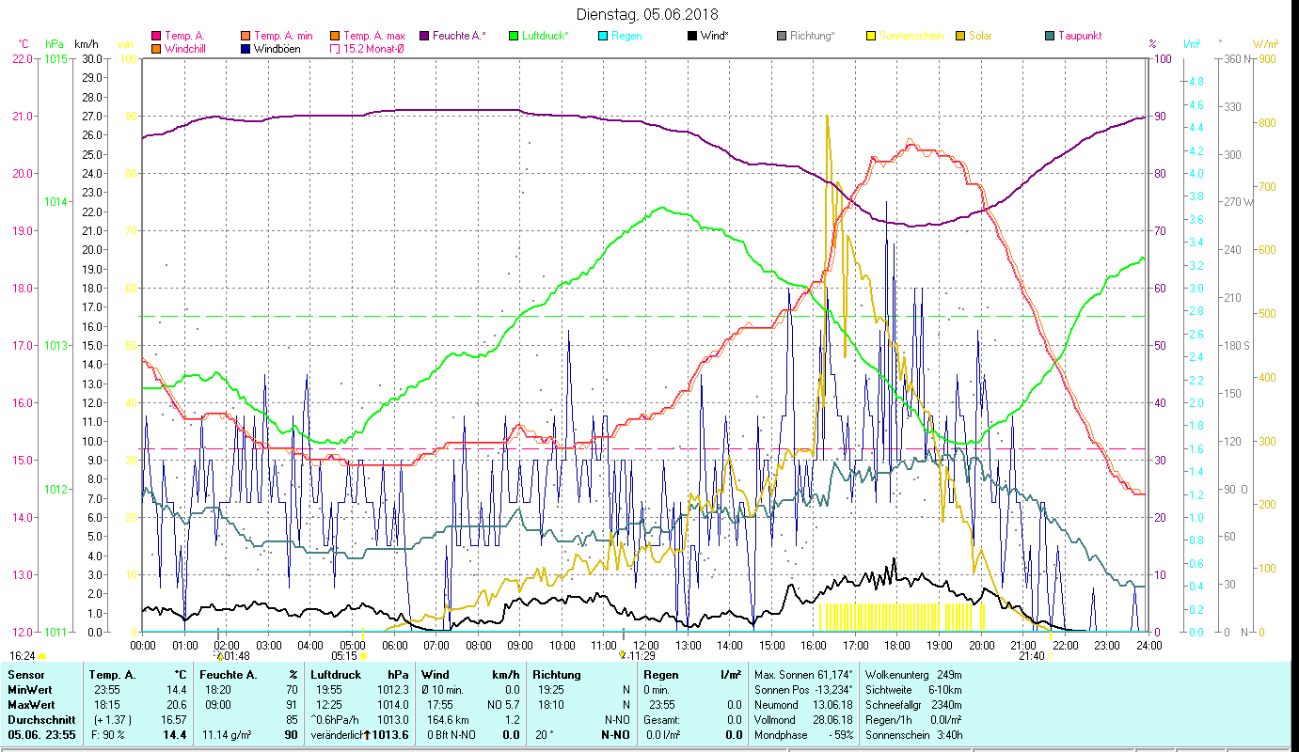Click the max temperature value 20.6

pos(176,705)
